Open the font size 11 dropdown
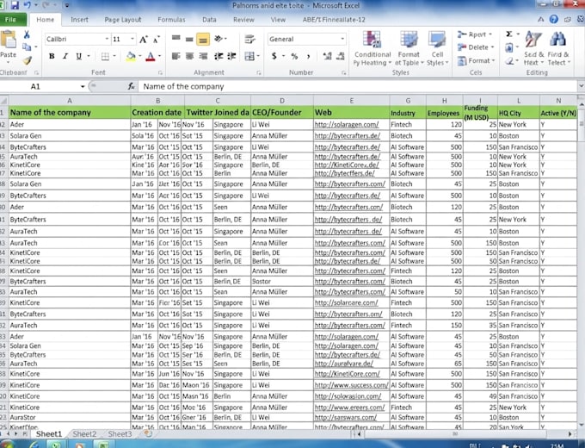This screenshot has width=585, height=448. [132, 39]
